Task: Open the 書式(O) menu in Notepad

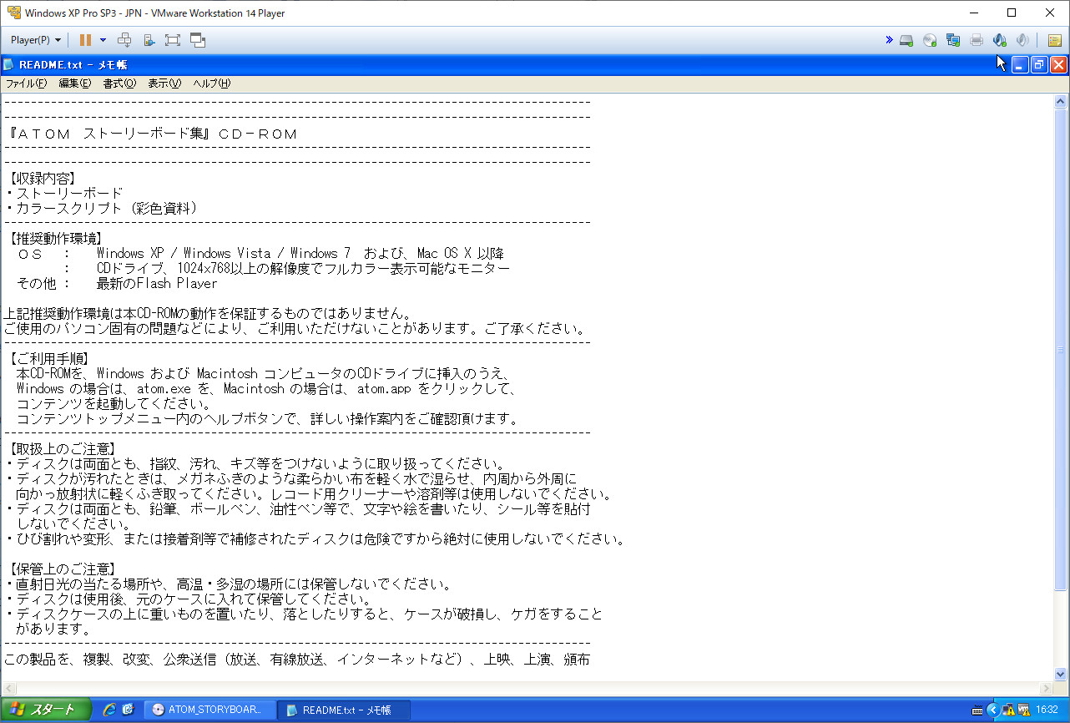Action: coord(119,83)
